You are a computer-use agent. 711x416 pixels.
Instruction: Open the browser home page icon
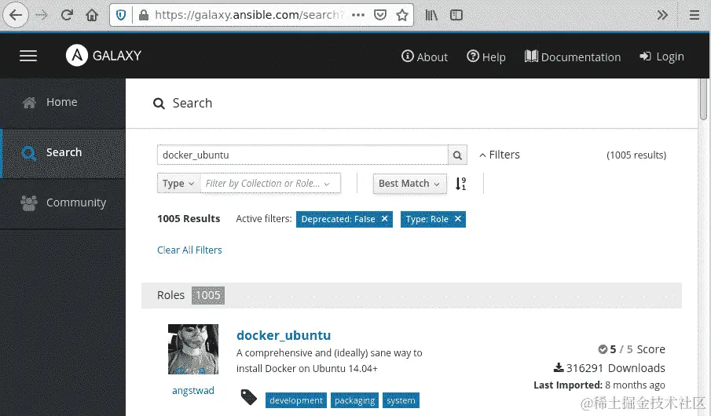92,16
